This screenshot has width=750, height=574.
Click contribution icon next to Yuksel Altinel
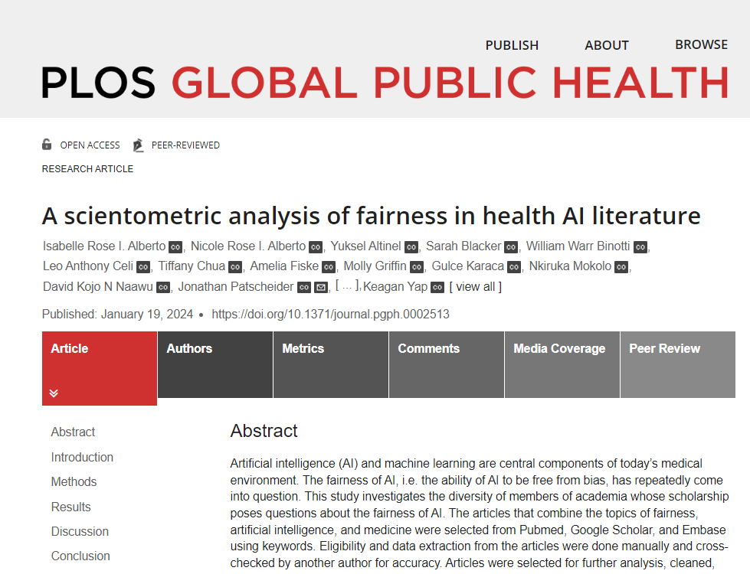(x=411, y=247)
